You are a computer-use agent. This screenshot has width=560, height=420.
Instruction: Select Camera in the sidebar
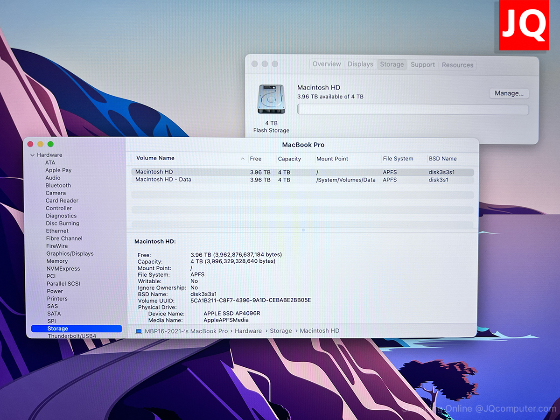coord(56,193)
